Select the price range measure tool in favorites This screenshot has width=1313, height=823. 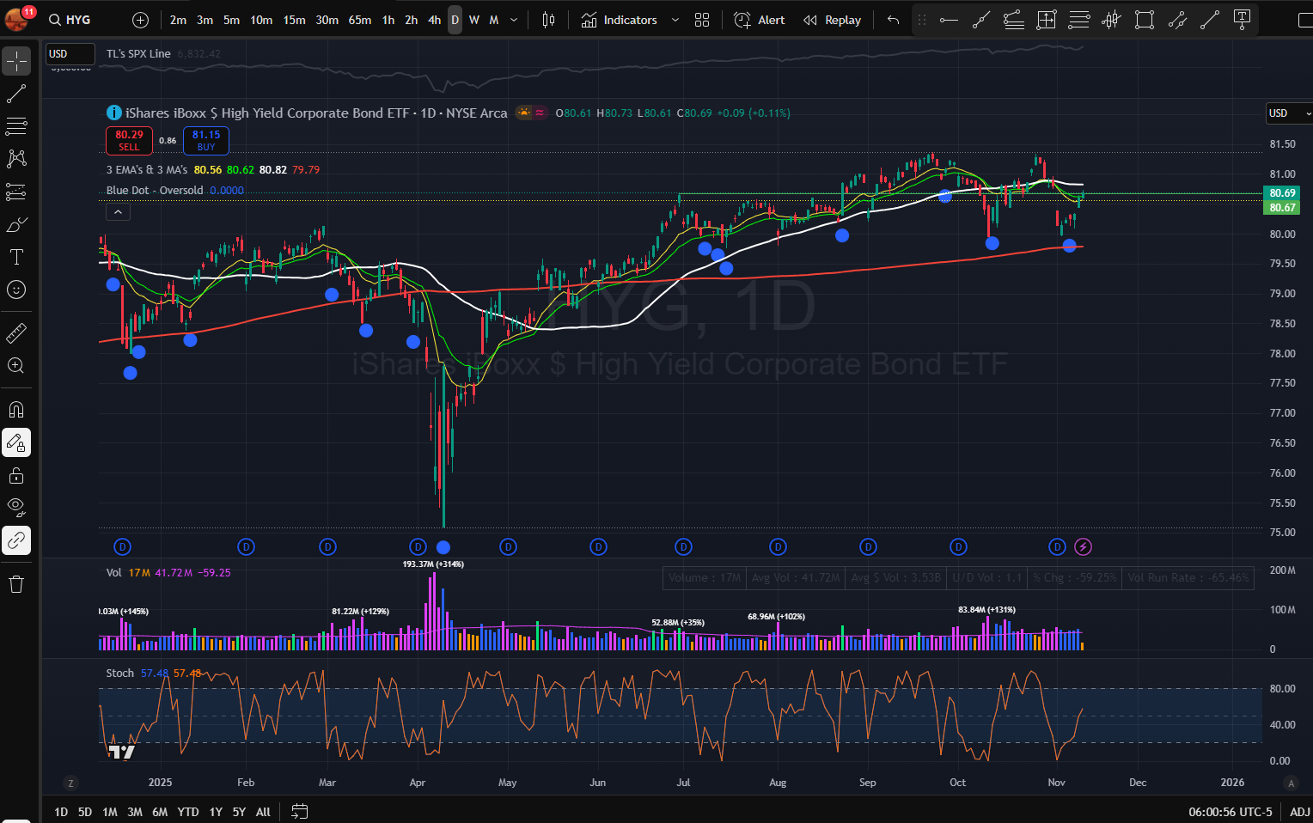[x=1047, y=20]
